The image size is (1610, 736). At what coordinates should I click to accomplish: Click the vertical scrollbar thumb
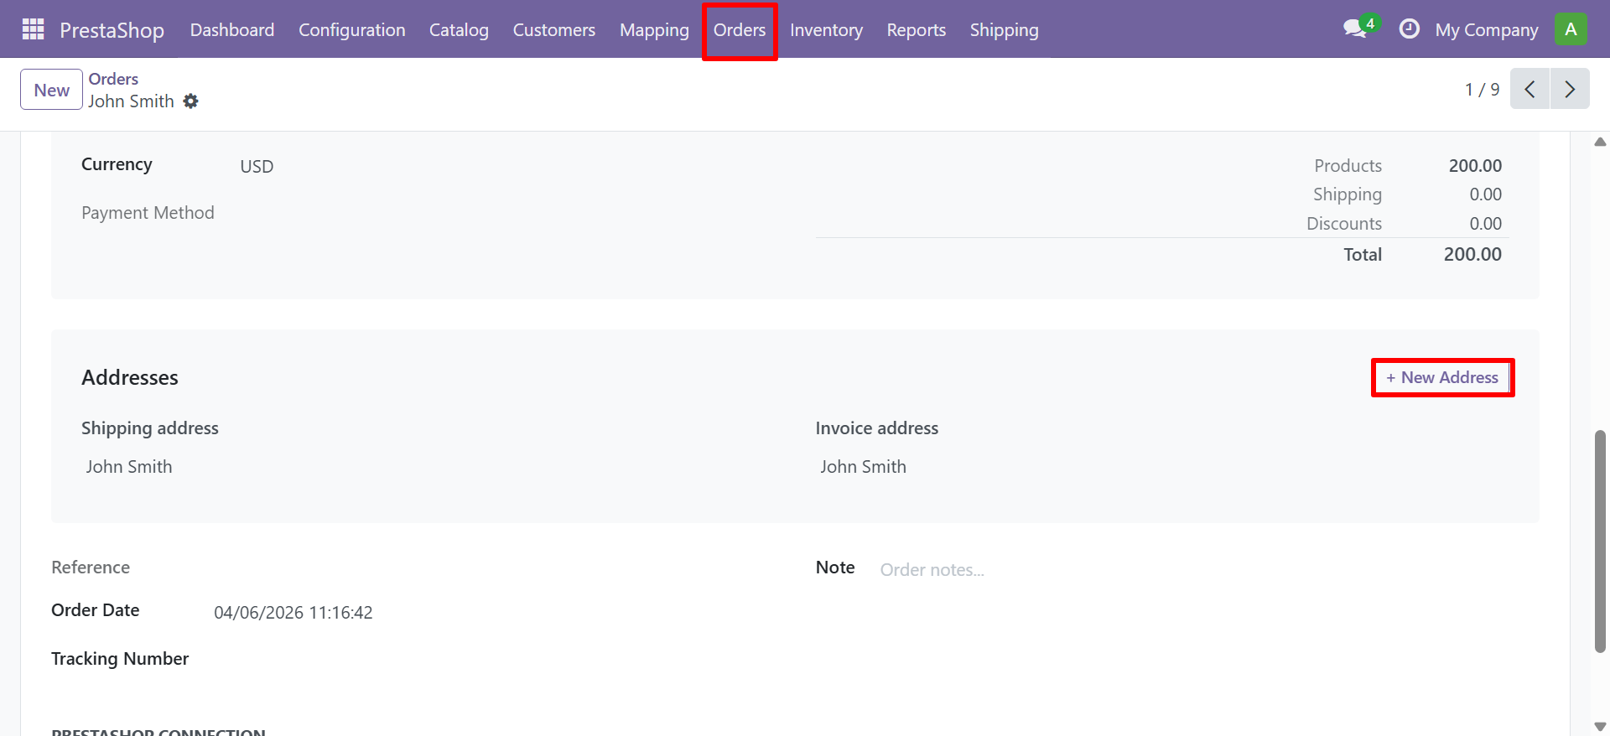click(x=1600, y=541)
